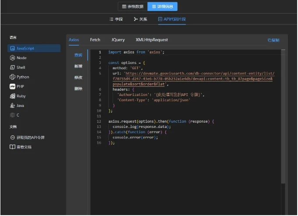This screenshot has height=216, width=298.
Task: Select the Axios tab
Action: 74,40
